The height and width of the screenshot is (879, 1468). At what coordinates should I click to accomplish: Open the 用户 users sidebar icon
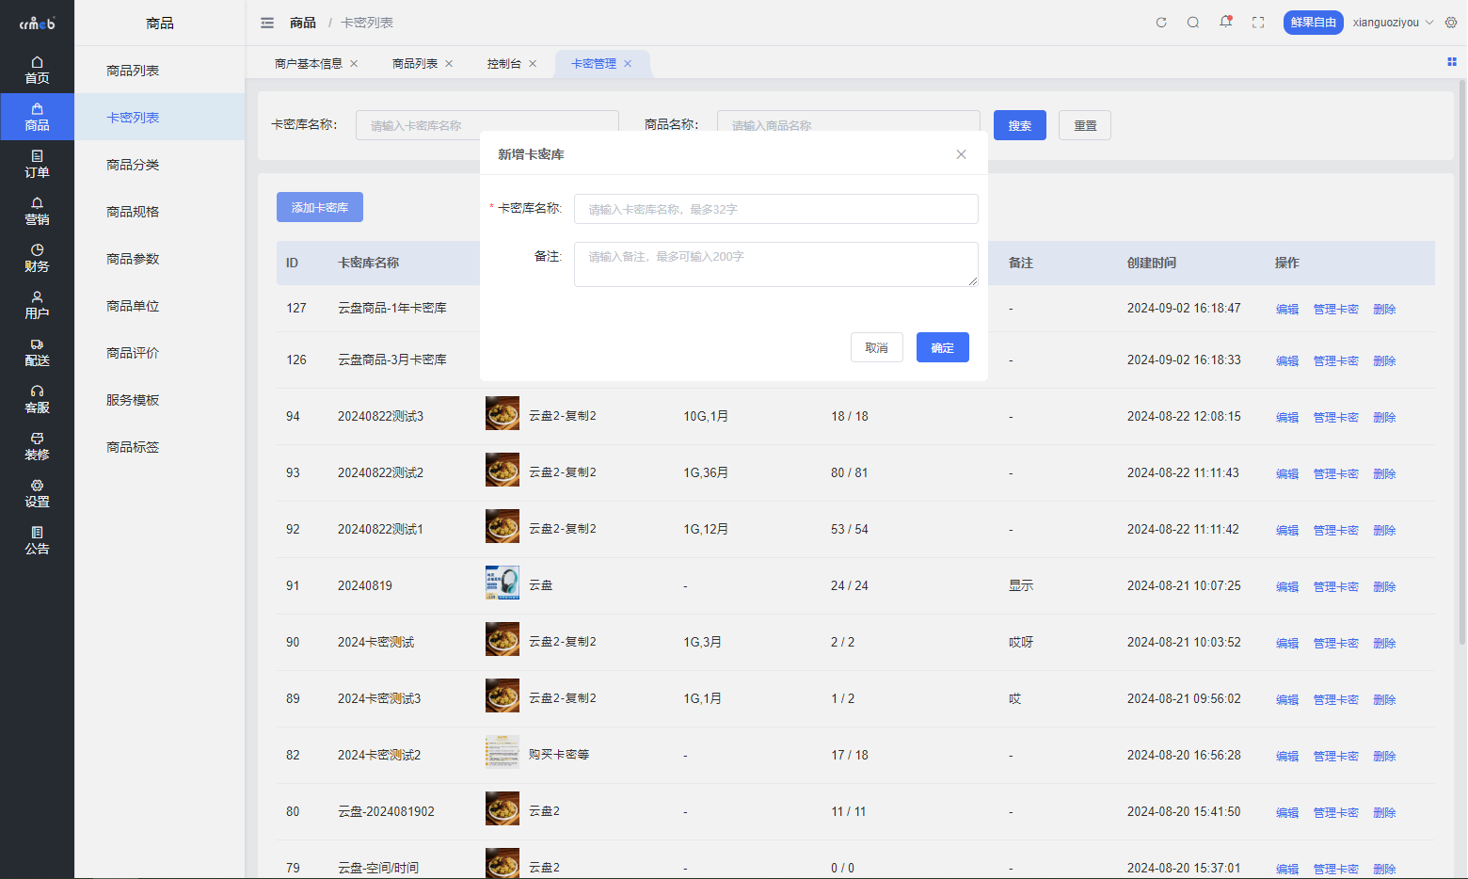click(x=37, y=305)
